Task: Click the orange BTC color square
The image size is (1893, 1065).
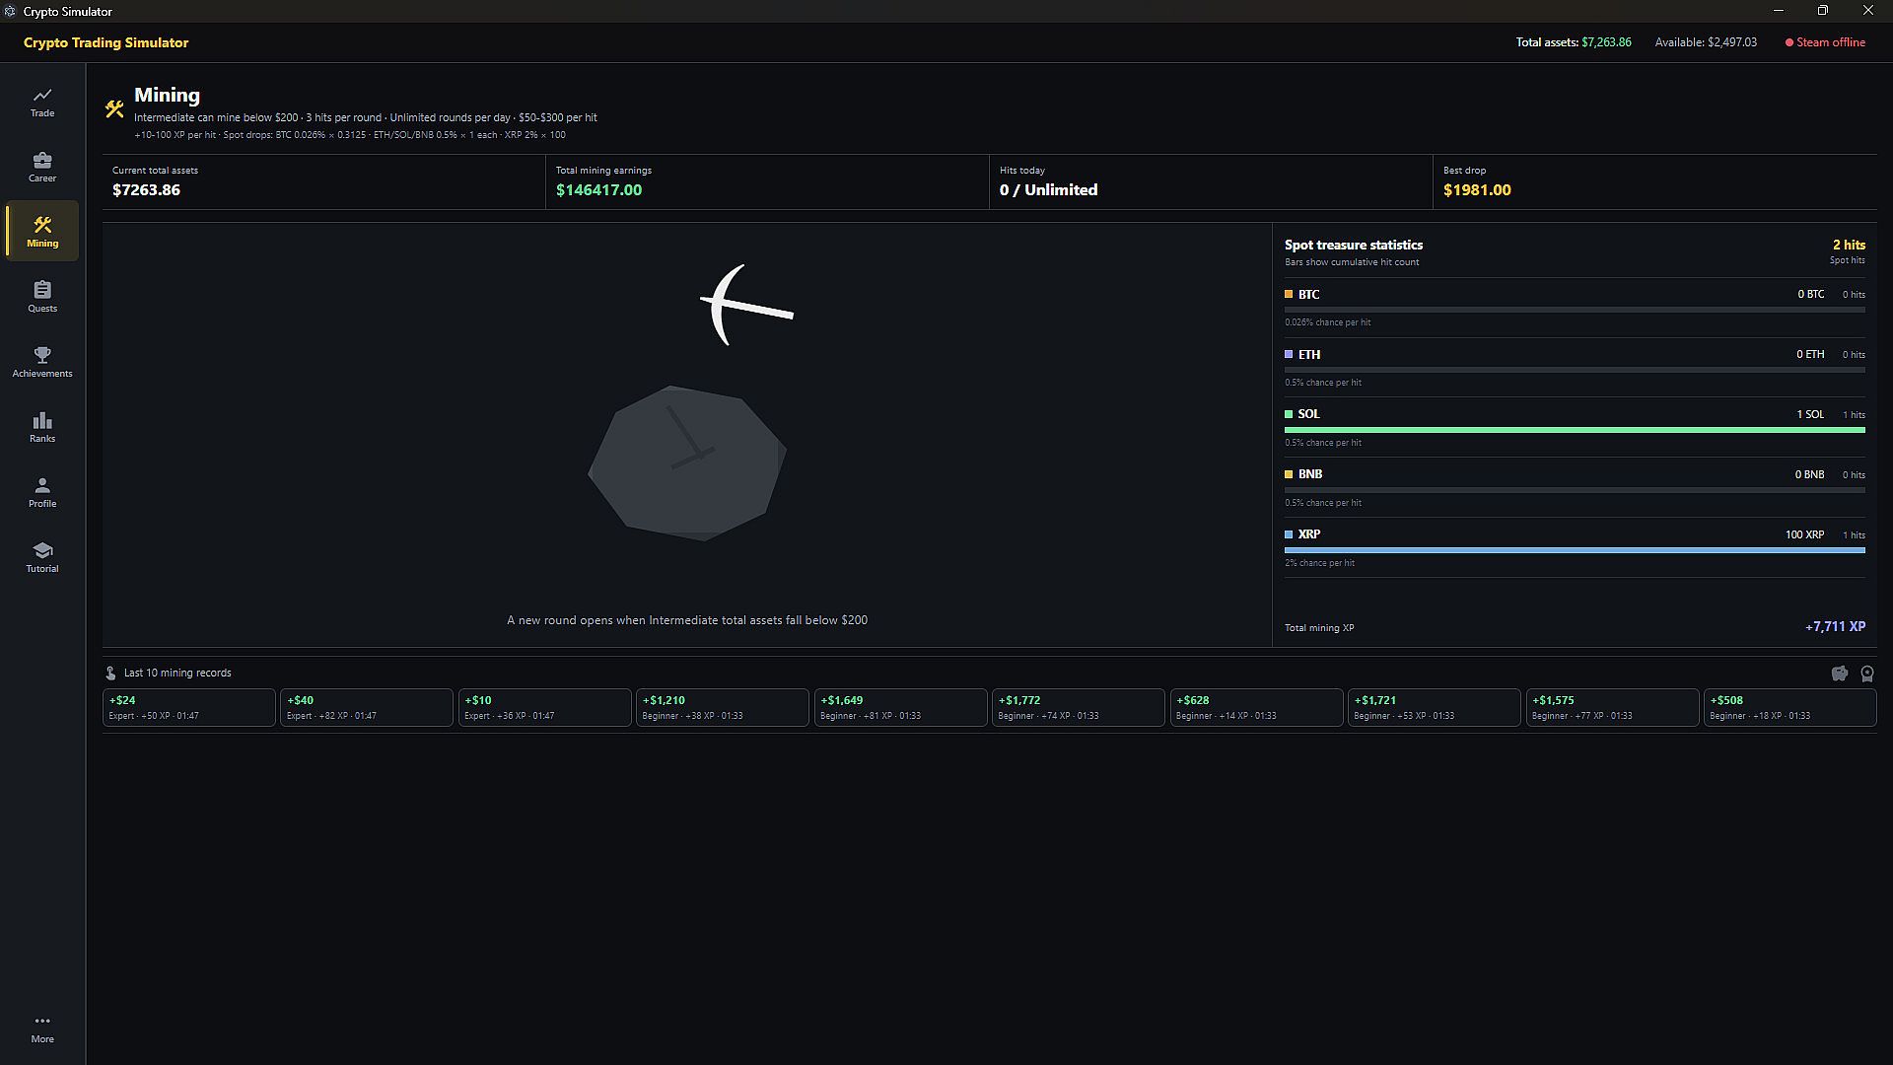Action: [x=1289, y=294]
